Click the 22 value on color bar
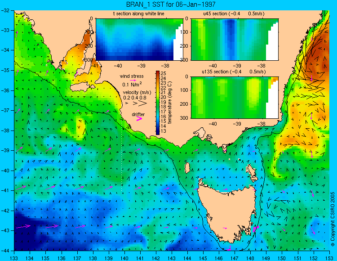The height and width of the screenshot is (261, 337). tap(164, 88)
